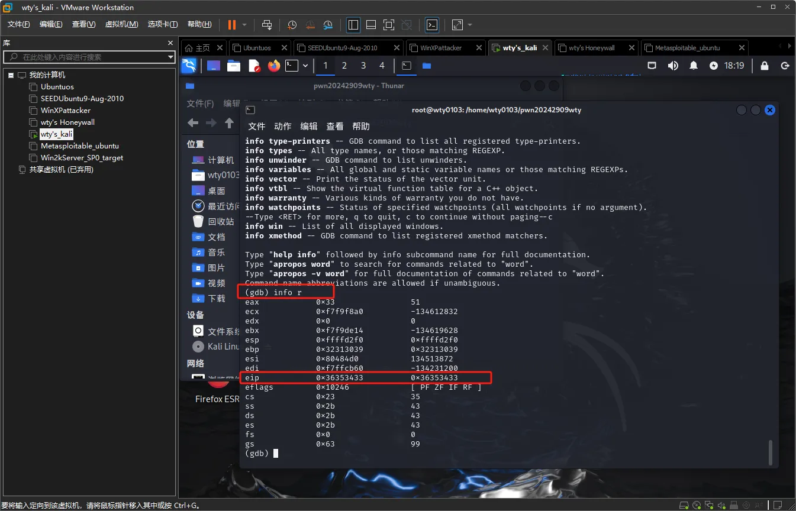
Task: Send Ctrl+Alt+Del to the VM via its toolbar icon
Action: (267, 25)
